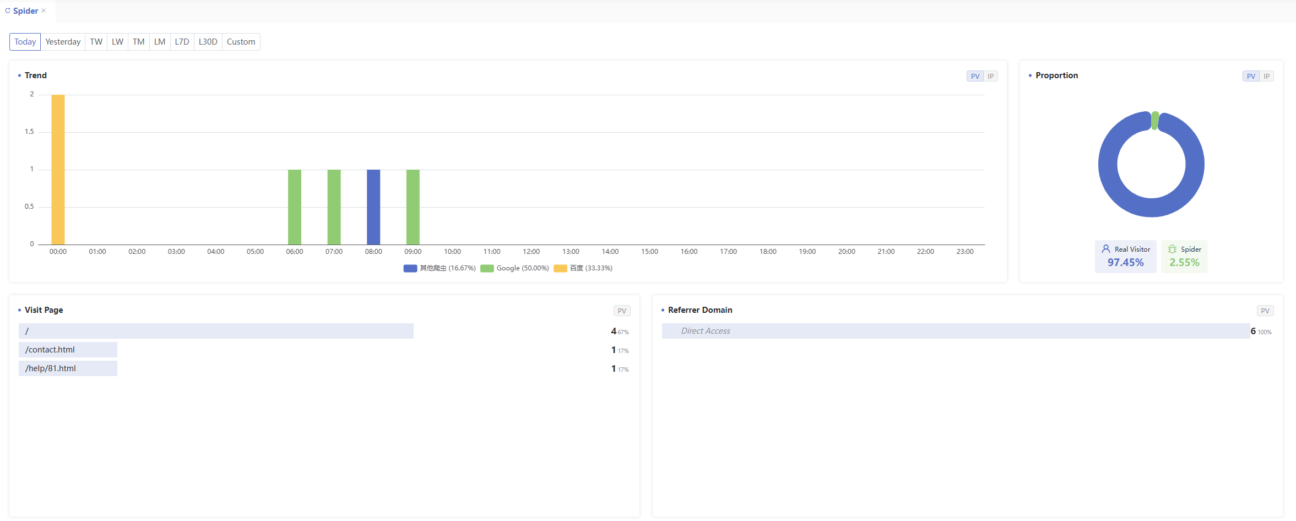The height and width of the screenshot is (521, 1296).
Task: Click the Direct Access referrer row
Action: pyautogui.click(x=705, y=331)
